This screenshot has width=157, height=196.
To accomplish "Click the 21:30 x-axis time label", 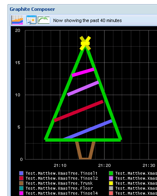I will click(149, 166).
